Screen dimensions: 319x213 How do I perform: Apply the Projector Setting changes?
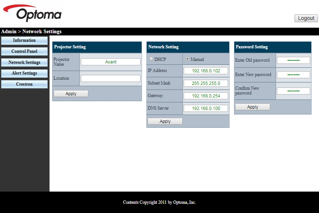(x=71, y=94)
